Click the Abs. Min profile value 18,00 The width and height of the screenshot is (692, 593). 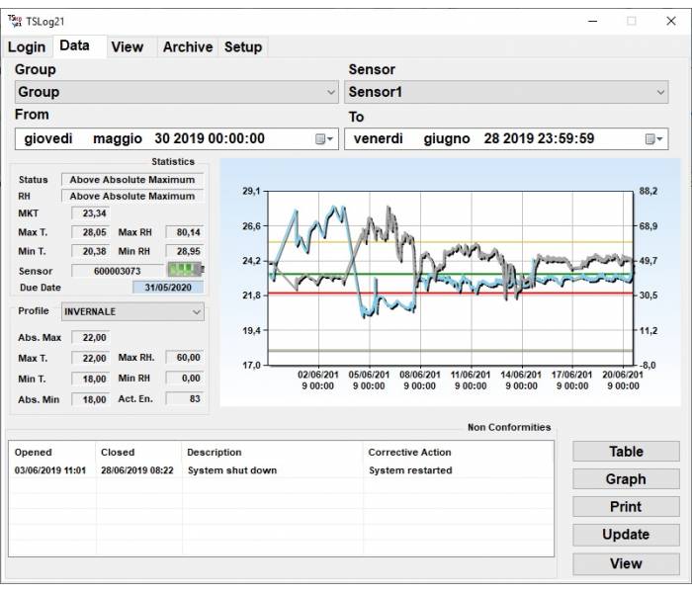coord(91,399)
